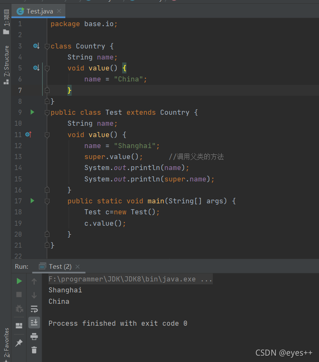Viewport: 319px width, 362px height.
Task: Click "System.out.println(super.name);" on line 15
Action: [149, 179]
